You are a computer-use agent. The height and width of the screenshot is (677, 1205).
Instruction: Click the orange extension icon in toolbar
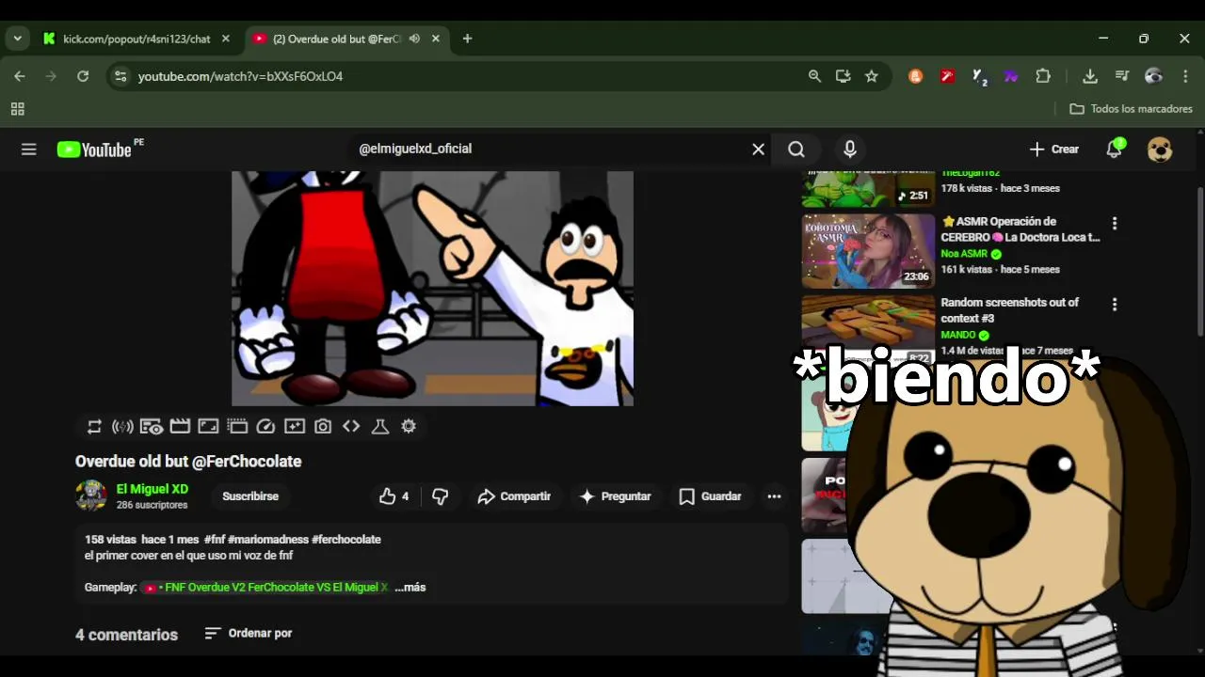coord(916,76)
